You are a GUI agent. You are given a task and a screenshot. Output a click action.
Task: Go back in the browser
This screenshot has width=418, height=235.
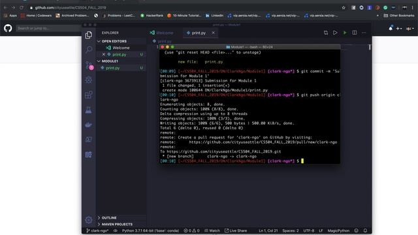[5, 8]
